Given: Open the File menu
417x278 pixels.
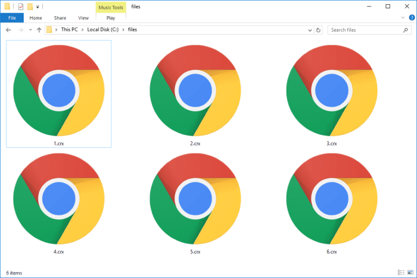Looking at the screenshot, I should tap(12, 18).
